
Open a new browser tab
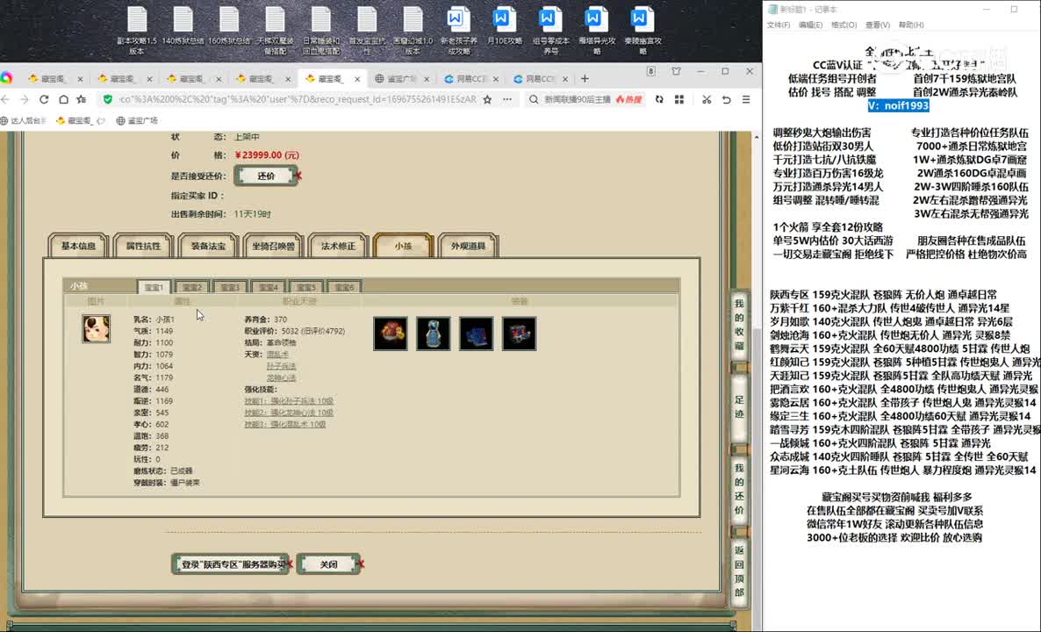click(x=585, y=78)
